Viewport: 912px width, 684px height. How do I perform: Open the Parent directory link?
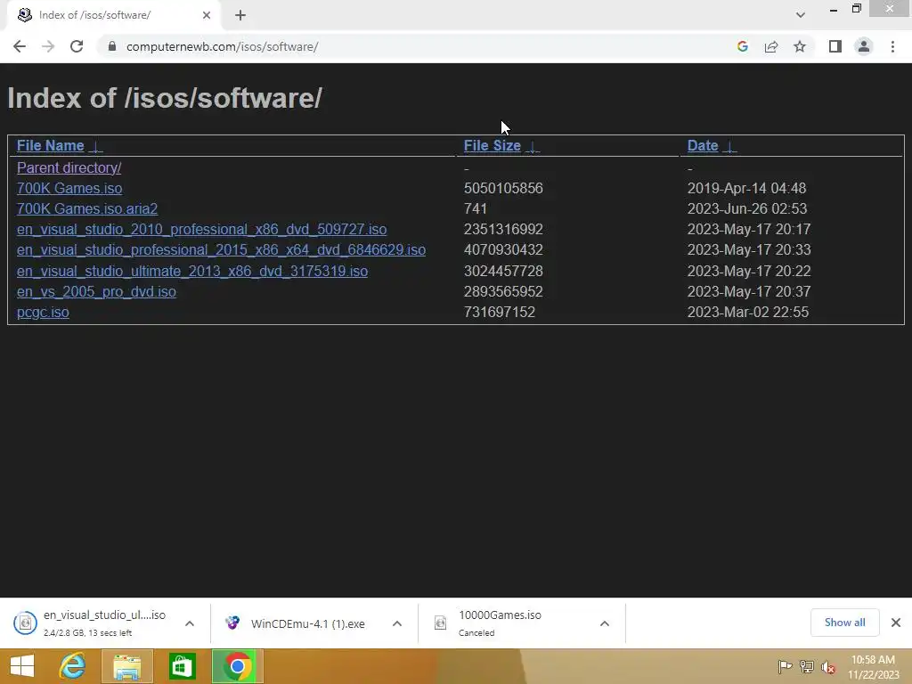click(69, 167)
